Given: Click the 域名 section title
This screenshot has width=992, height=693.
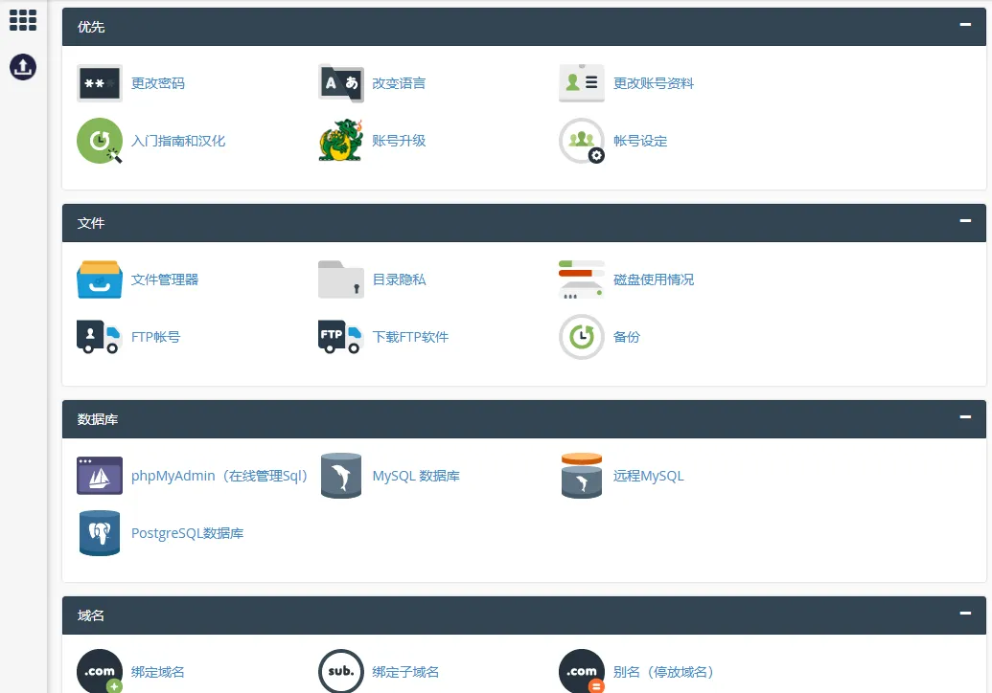Looking at the screenshot, I should click(x=91, y=615).
